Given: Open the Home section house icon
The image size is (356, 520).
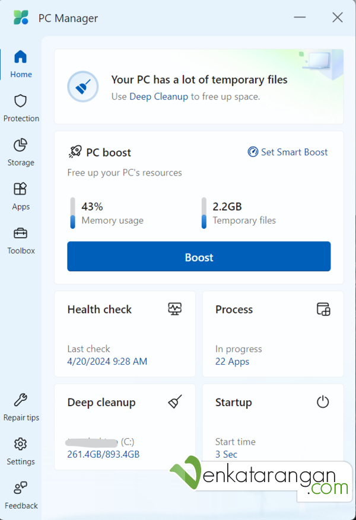Looking at the screenshot, I should point(21,57).
